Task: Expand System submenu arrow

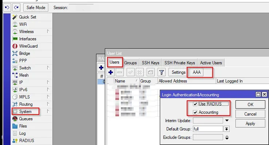Action: tap(48, 112)
